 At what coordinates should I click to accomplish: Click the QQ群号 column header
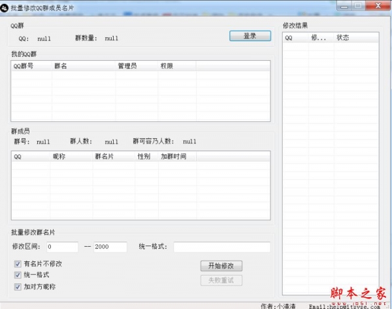(x=32, y=66)
